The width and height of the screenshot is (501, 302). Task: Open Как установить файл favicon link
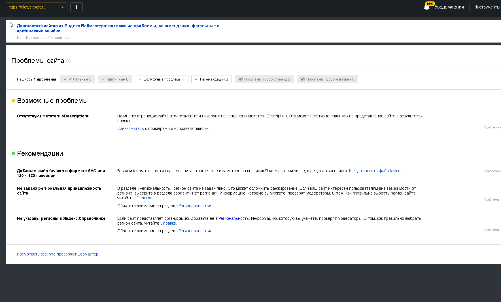(376, 171)
